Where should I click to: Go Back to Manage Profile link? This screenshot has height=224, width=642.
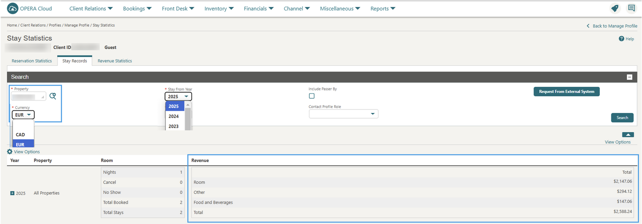pos(615,26)
